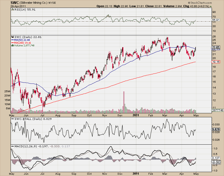Click the MA(50) 22.44 legend label
The height and width of the screenshot is (176, 224).
pyautogui.click(x=22, y=40)
